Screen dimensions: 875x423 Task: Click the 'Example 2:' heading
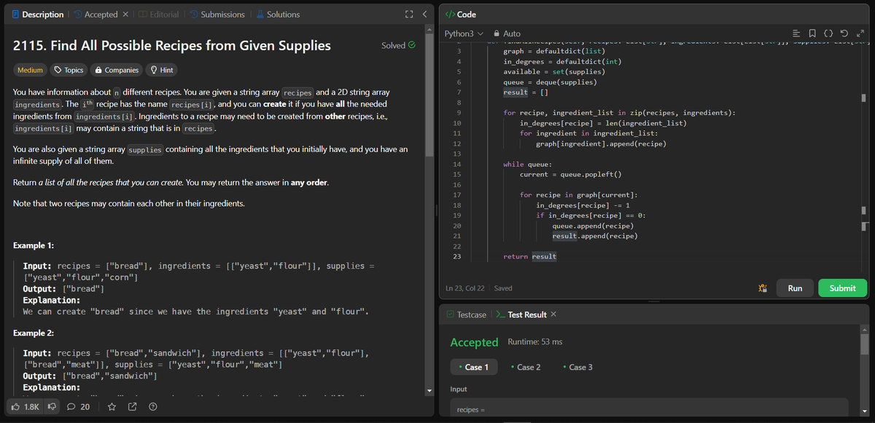[x=34, y=333]
